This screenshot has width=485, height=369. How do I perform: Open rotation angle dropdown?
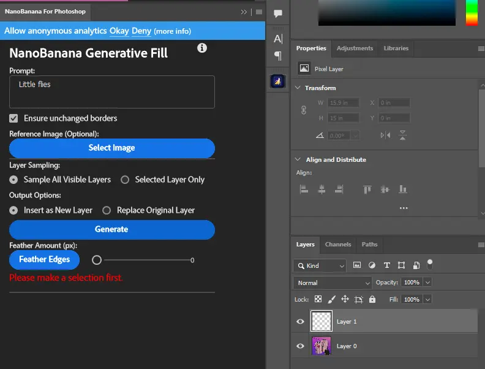tap(355, 135)
